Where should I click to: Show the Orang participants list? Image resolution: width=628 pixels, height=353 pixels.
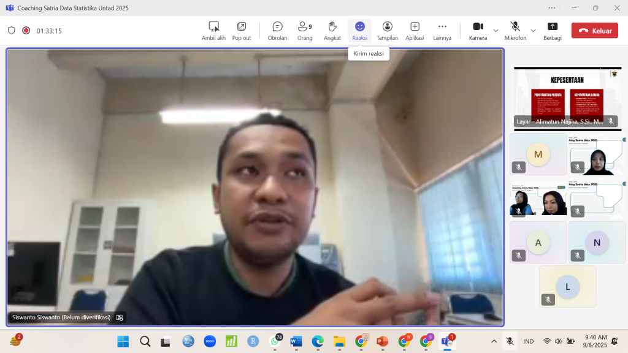tap(305, 30)
